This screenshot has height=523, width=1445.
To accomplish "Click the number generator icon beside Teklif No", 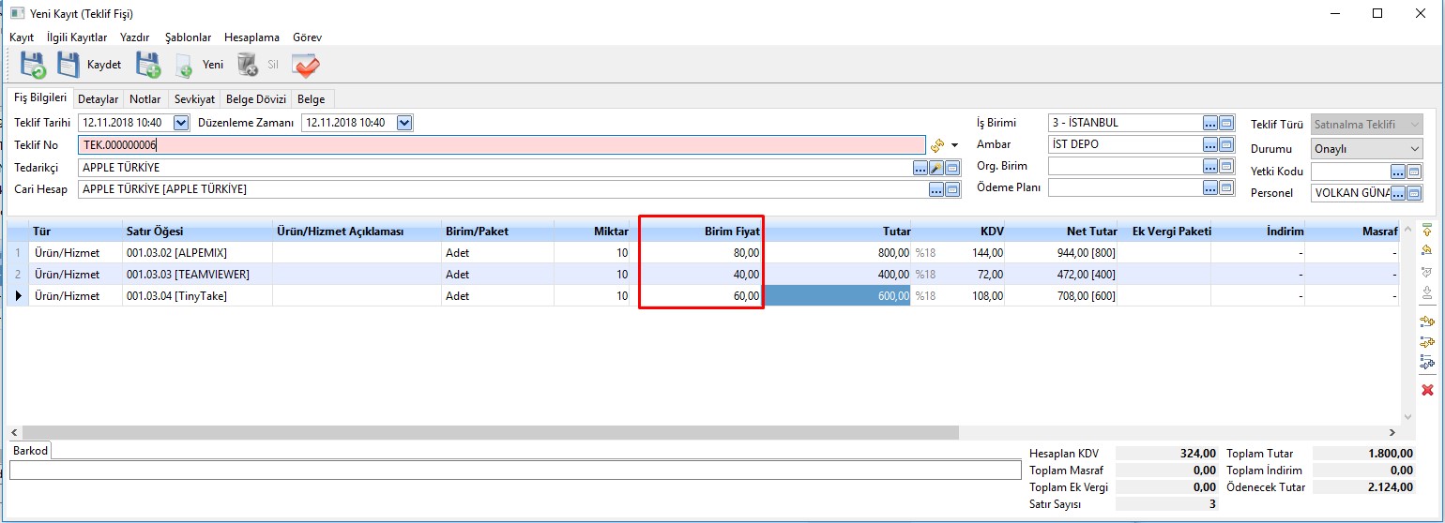I will pyautogui.click(x=936, y=145).
